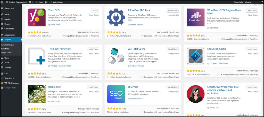Viewport: 264px width, 117px height.
Task: Click the Redirection plugin flower image
Action: tap(37, 94)
